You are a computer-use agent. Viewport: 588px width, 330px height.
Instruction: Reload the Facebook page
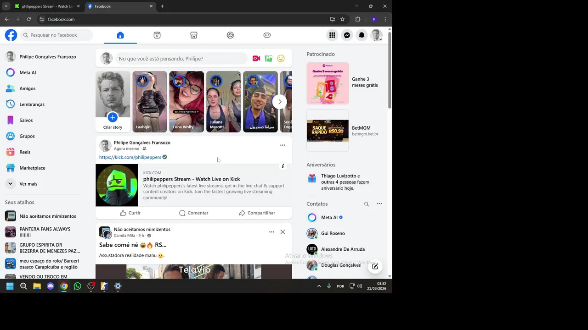click(28, 19)
